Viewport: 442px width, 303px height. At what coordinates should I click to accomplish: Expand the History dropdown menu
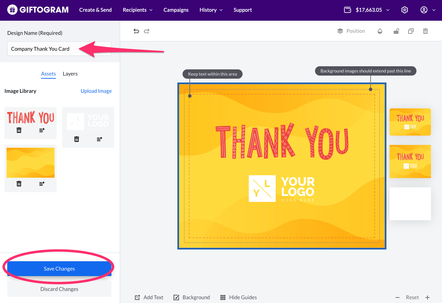click(x=211, y=10)
